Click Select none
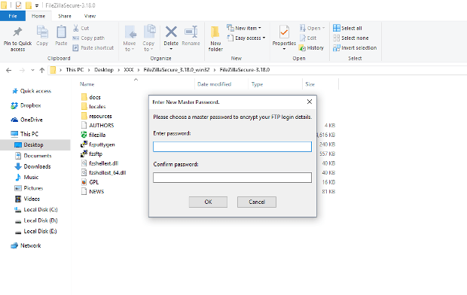This screenshot has height=295, width=467. (351, 38)
